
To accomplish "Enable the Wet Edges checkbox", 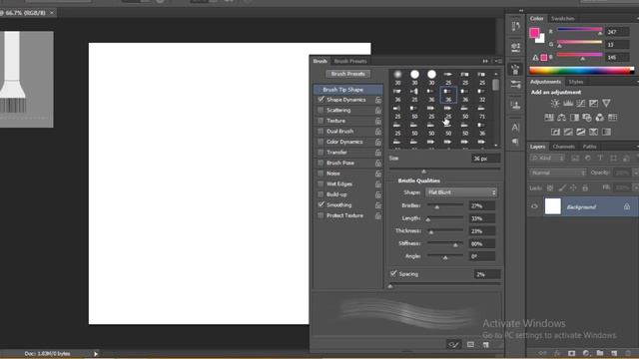I will [x=320, y=183].
